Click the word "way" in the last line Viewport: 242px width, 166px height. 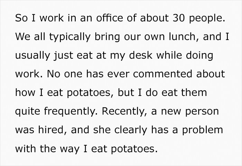click(69, 149)
